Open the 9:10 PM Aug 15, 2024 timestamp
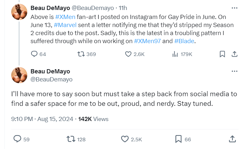The width and height of the screenshot is (243, 149). 42,119
